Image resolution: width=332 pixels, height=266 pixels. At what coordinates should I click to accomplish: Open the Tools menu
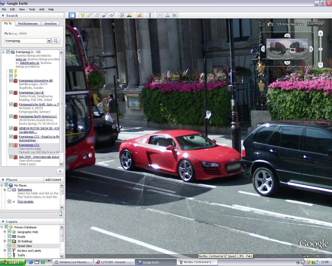[x=32, y=9]
